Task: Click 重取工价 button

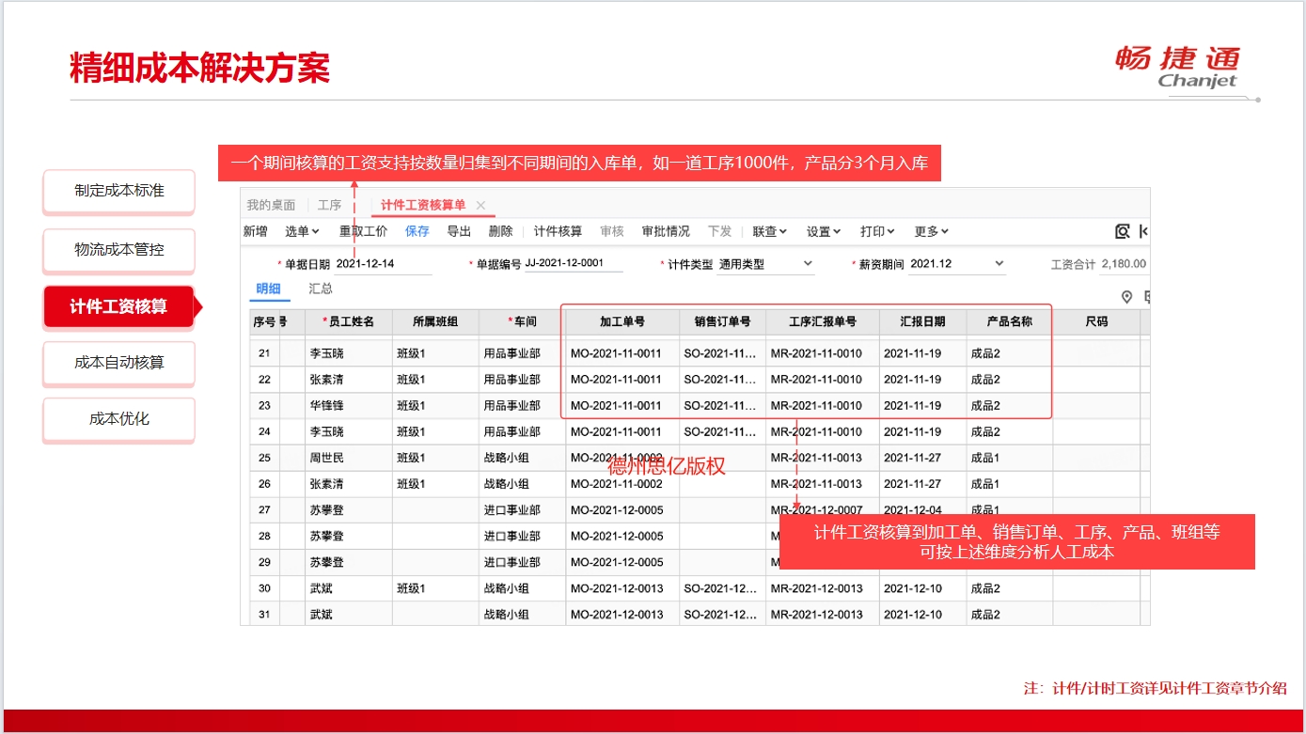Action: pyautogui.click(x=363, y=231)
